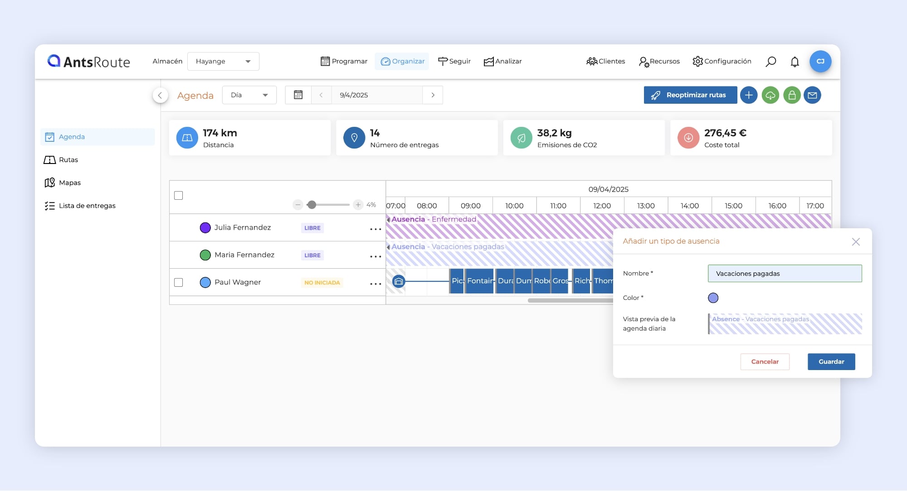Screen dimensions: 907x491
Task: Check the Paul Wagner row checkbox
Action: (x=179, y=282)
